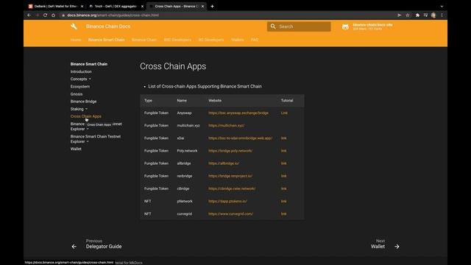The width and height of the screenshot is (471, 265).
Task: Open the multichain.xyz website link
Action: point(226,126)
